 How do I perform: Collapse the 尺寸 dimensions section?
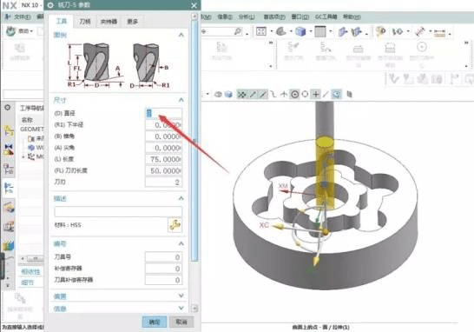(x=181, y=100)
